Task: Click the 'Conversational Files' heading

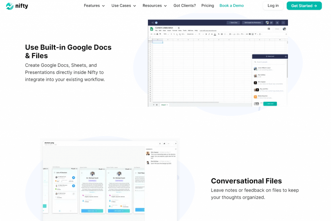Action: 246,181
